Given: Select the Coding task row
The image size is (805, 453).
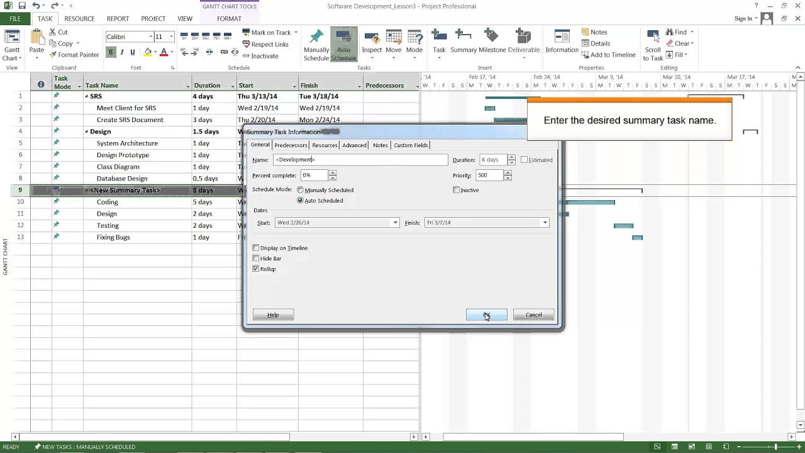Looking at the screenshot, I should pyautogui.click(x=216, y=202).
